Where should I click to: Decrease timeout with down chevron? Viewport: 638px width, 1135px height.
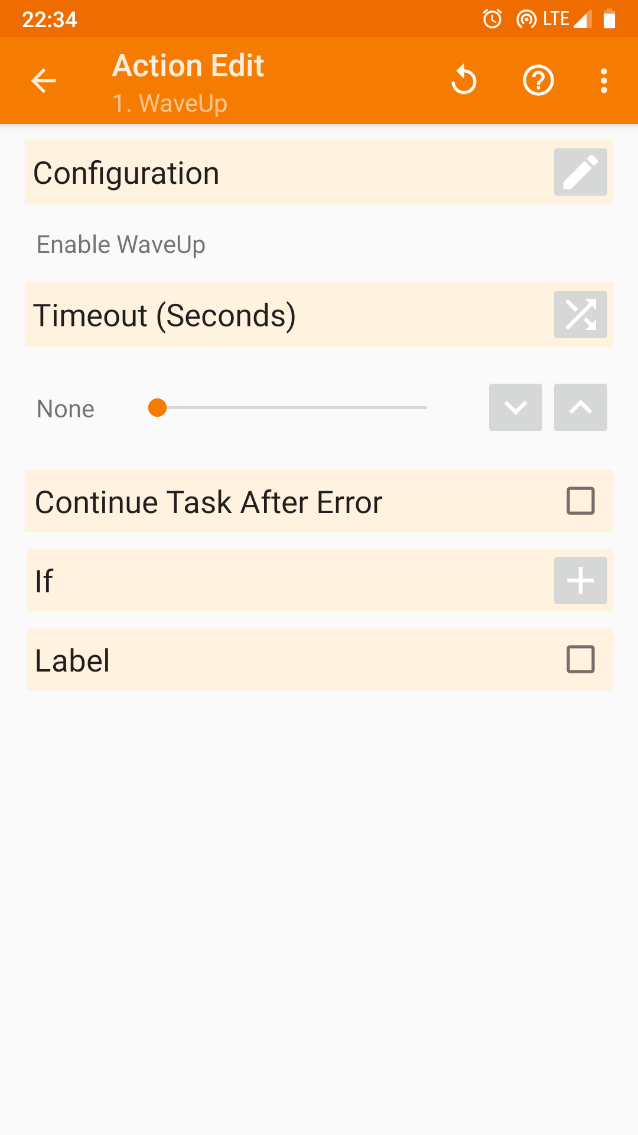[515, 407]
